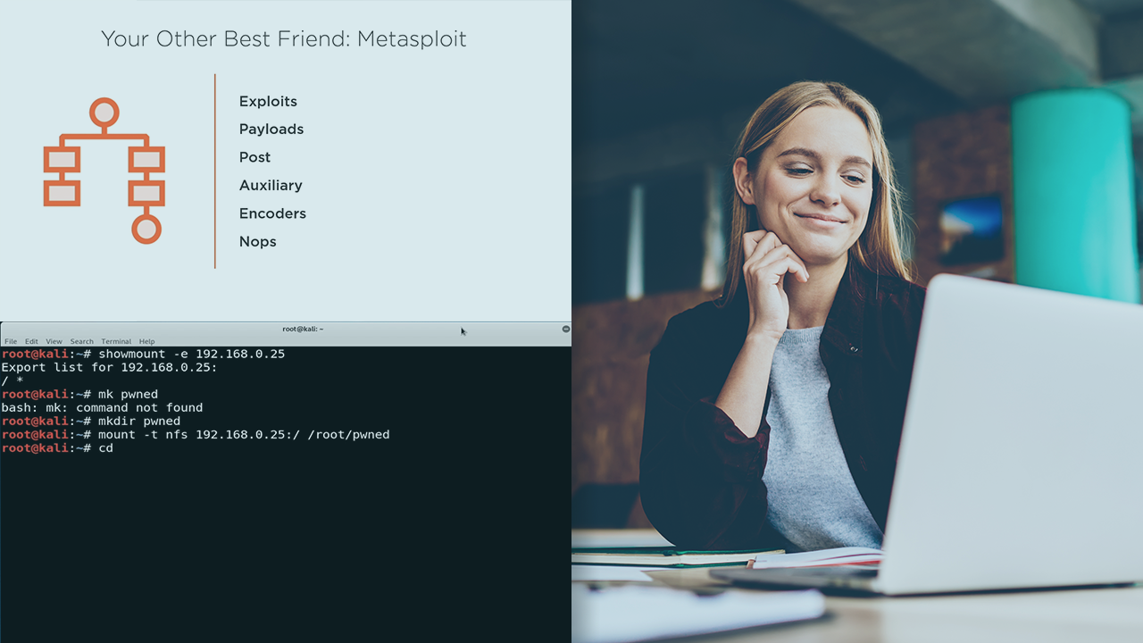Screen dimensions: 1143x643
Task: Click the Post list item
Action: point(254,157)
